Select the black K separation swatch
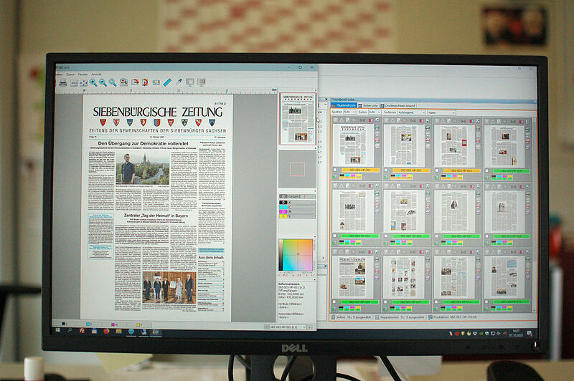This screenshot has width=574, height=381. [283, 202]
